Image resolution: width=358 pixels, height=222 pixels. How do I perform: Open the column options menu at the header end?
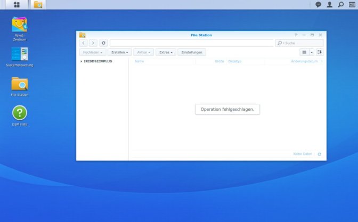click(x=322, y=61)
